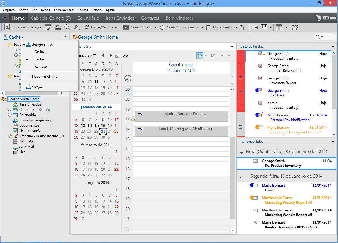
Task: Open the Itens não-lidos panel dropdown
Action: click(333, 142)
